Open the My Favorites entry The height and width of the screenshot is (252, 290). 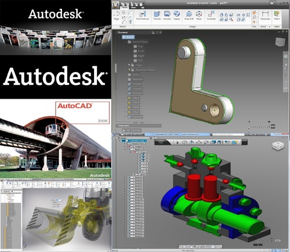(x=132, y=130)
